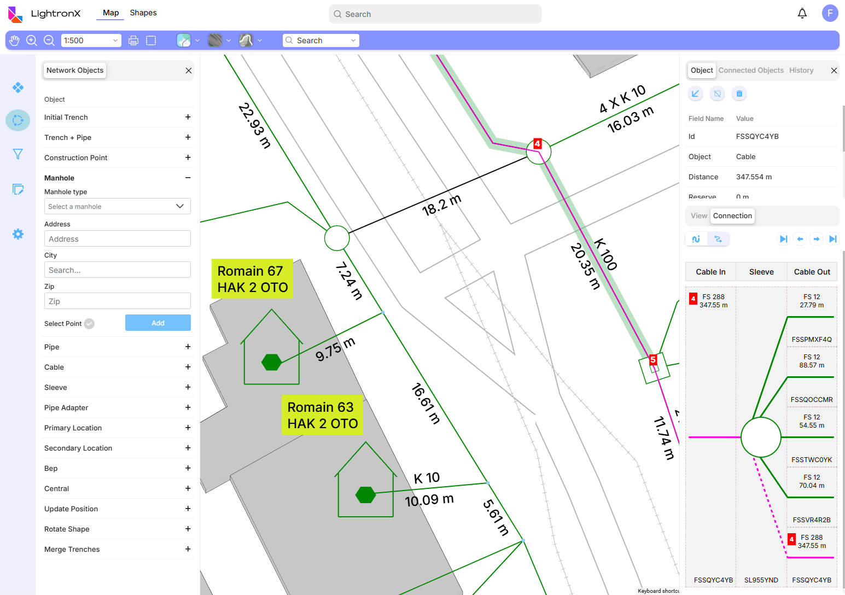Click the zoom in magnifier icon

coord(32,40)
